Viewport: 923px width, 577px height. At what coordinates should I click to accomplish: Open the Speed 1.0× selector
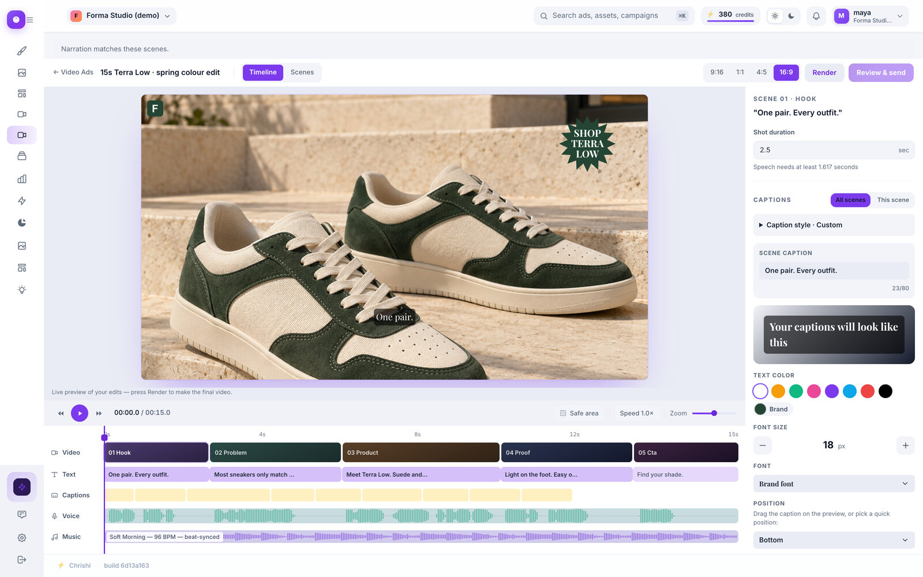point(636,413)
